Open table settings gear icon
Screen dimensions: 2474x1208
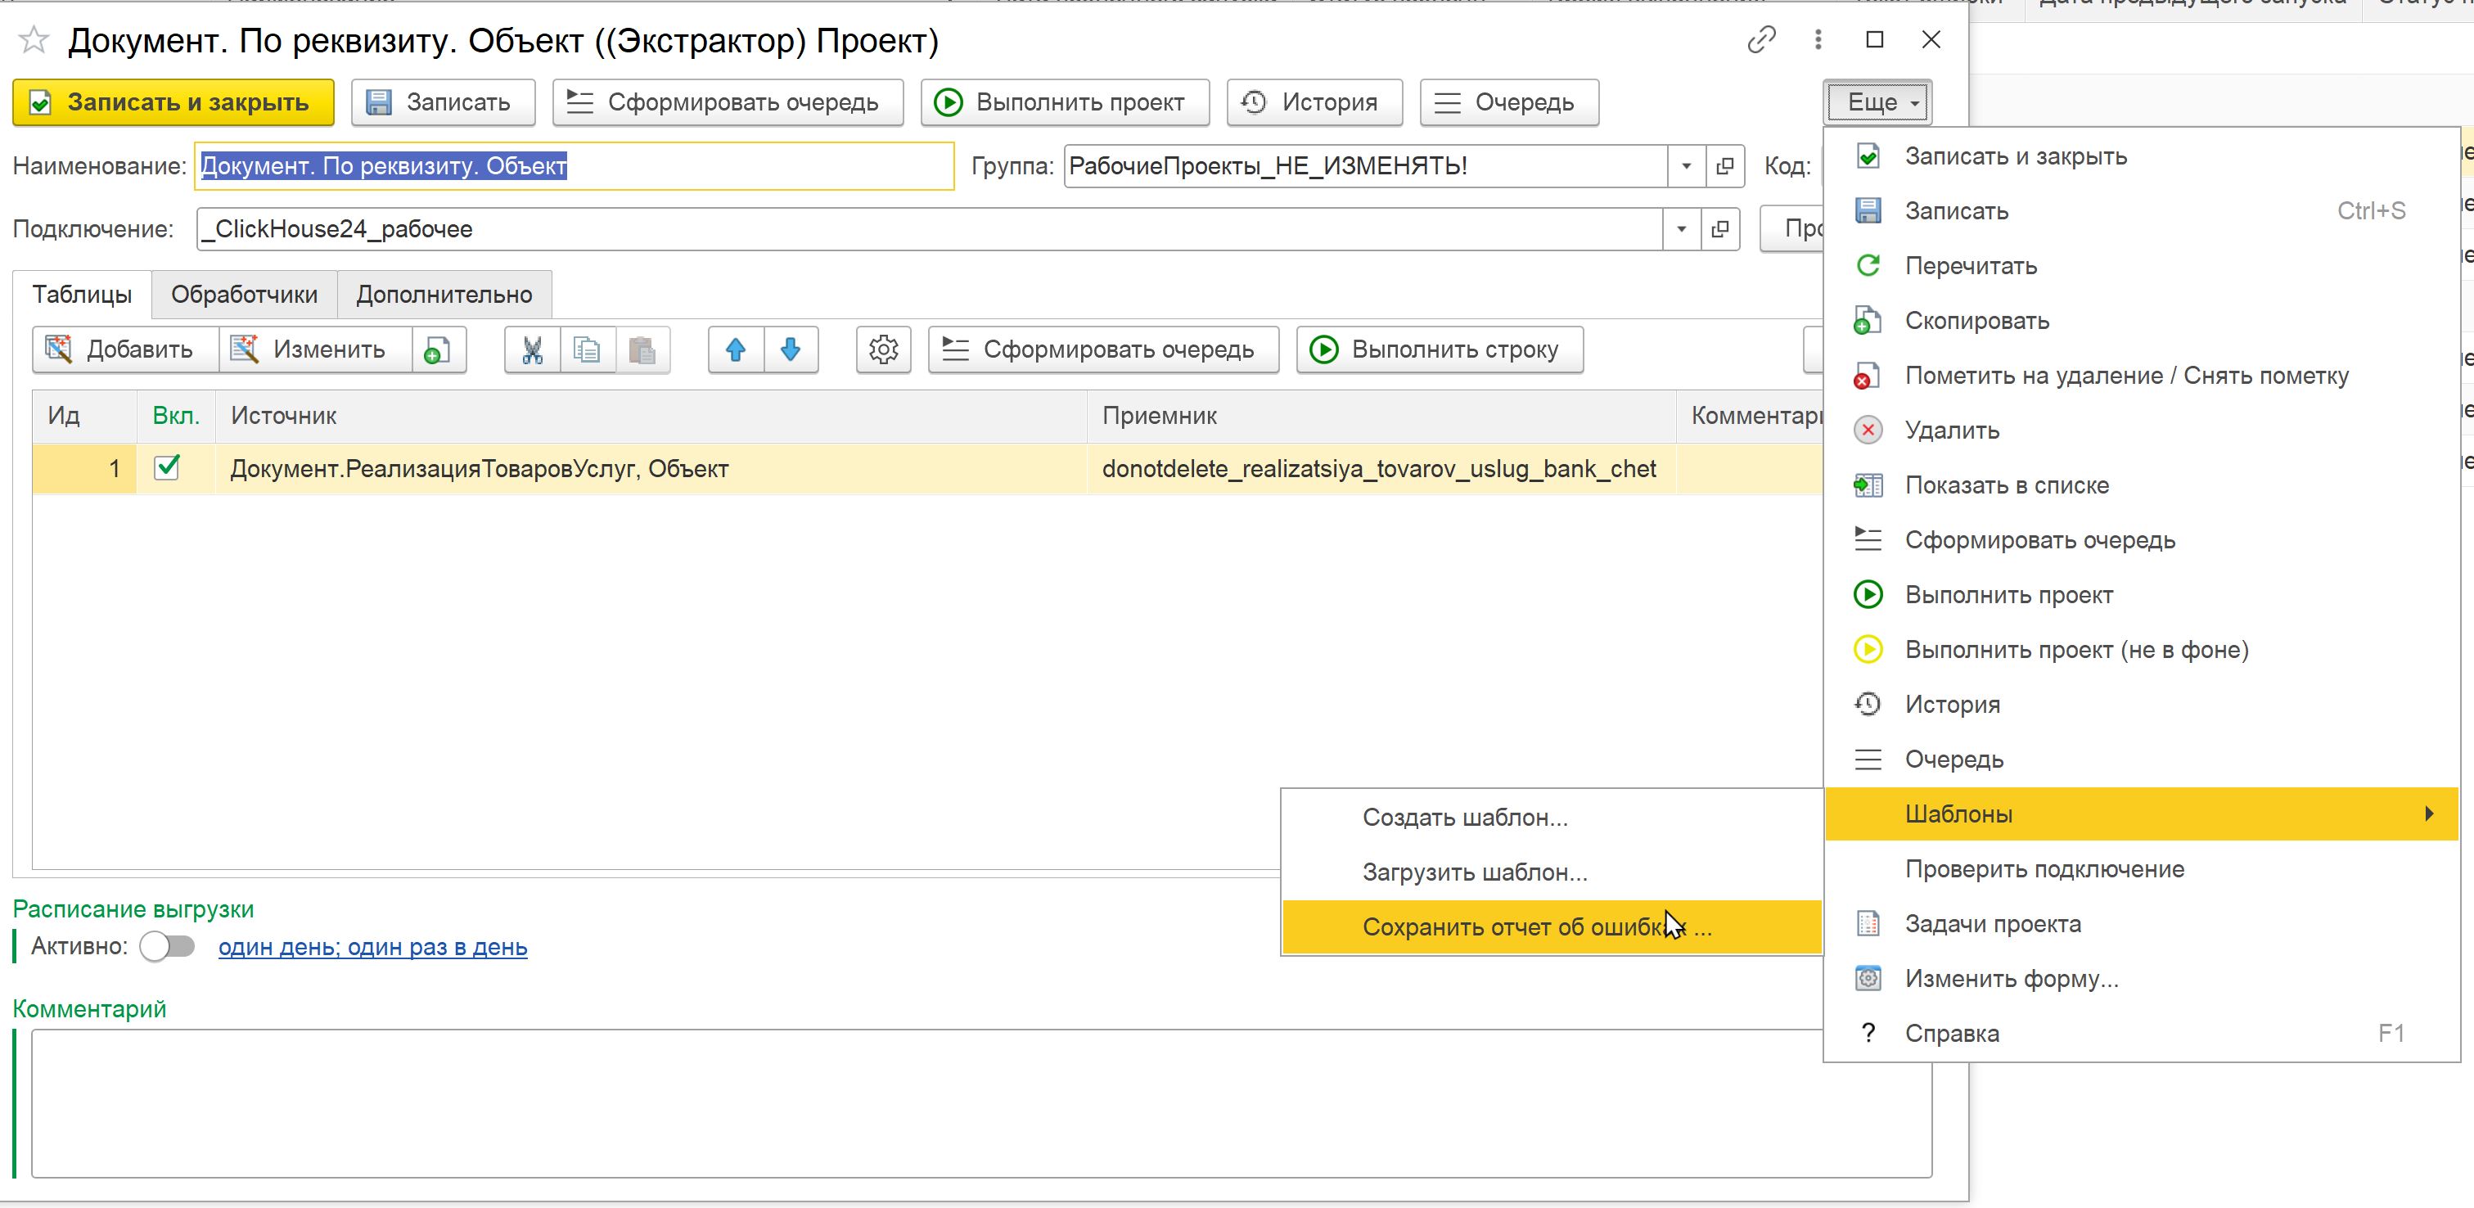[x=884, y=349]
